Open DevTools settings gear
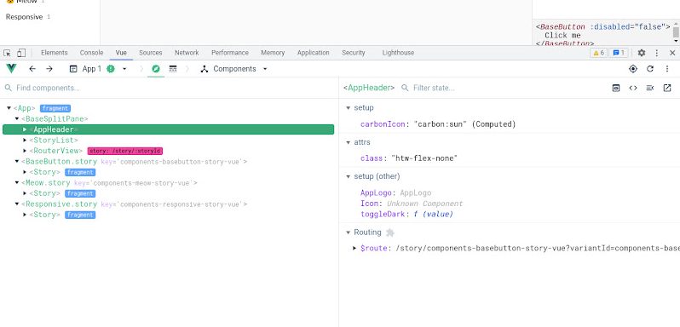680x327 pixels. [x=642, y=53]
